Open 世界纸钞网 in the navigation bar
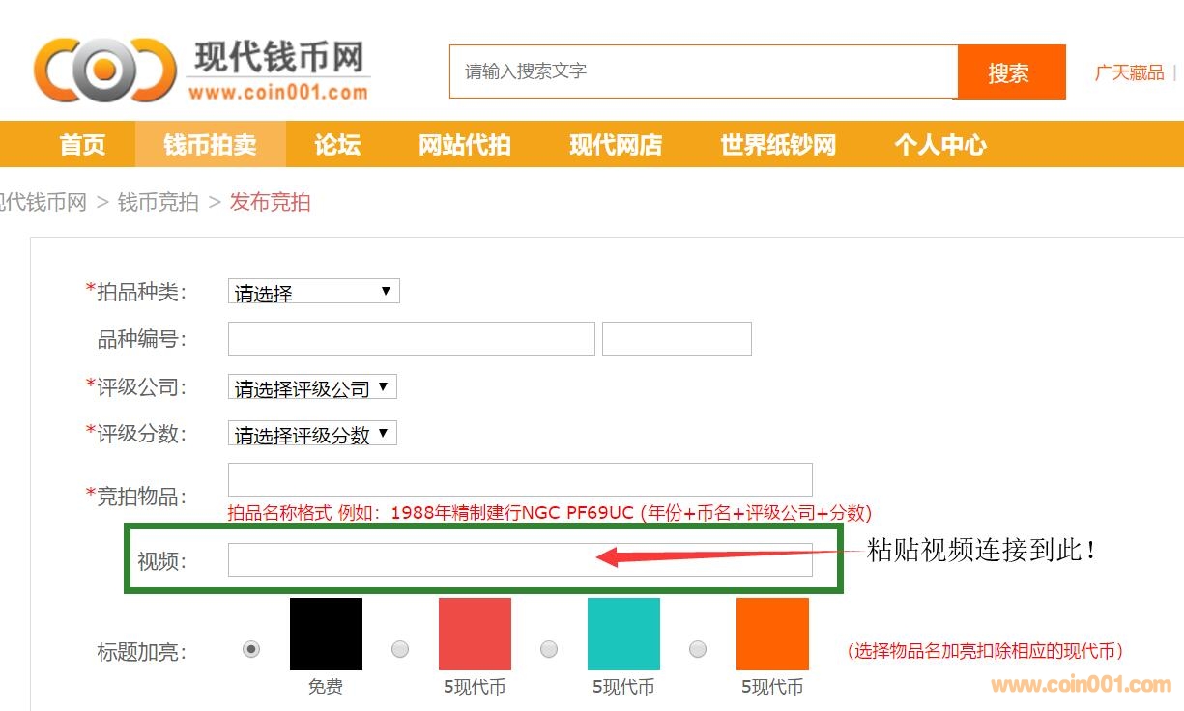The width and height of the screenshot is (1184, 711). 777,145
